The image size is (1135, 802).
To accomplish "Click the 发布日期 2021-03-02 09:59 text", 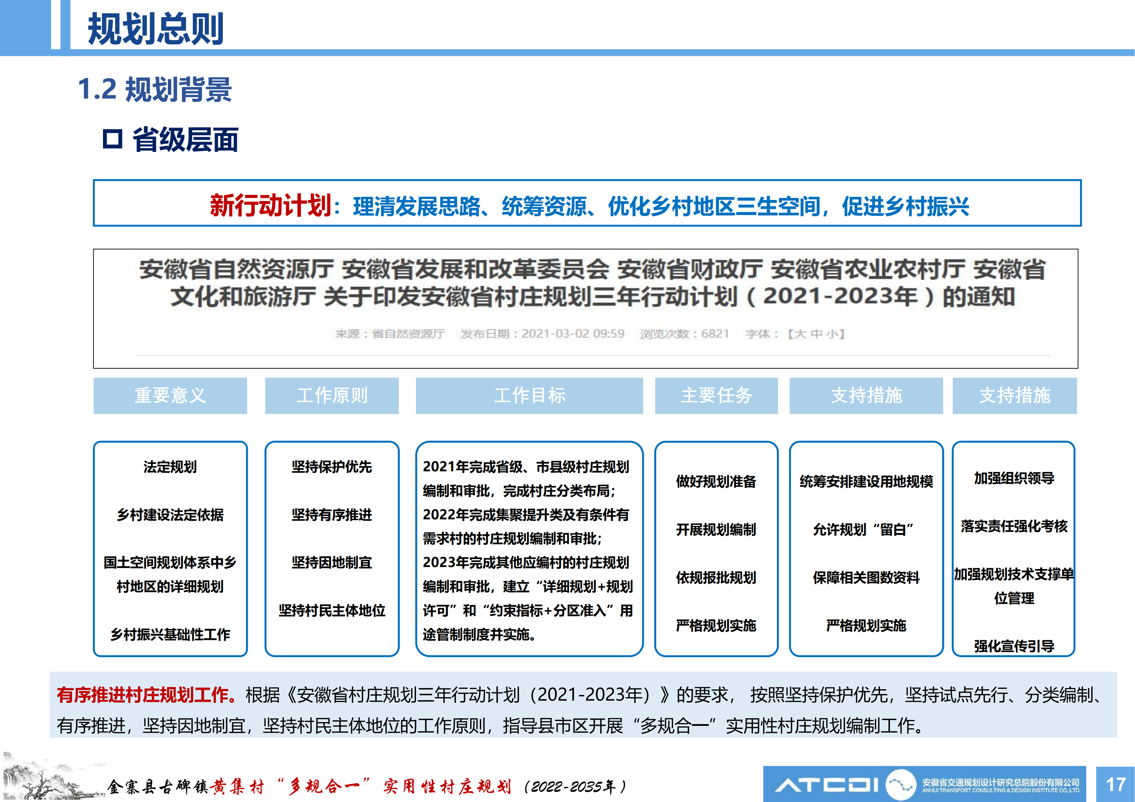I will pyautogui.click(x=542, y=334).
